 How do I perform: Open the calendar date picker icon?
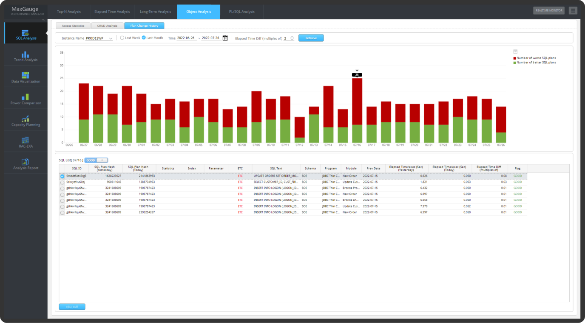[x=225, y=38]
